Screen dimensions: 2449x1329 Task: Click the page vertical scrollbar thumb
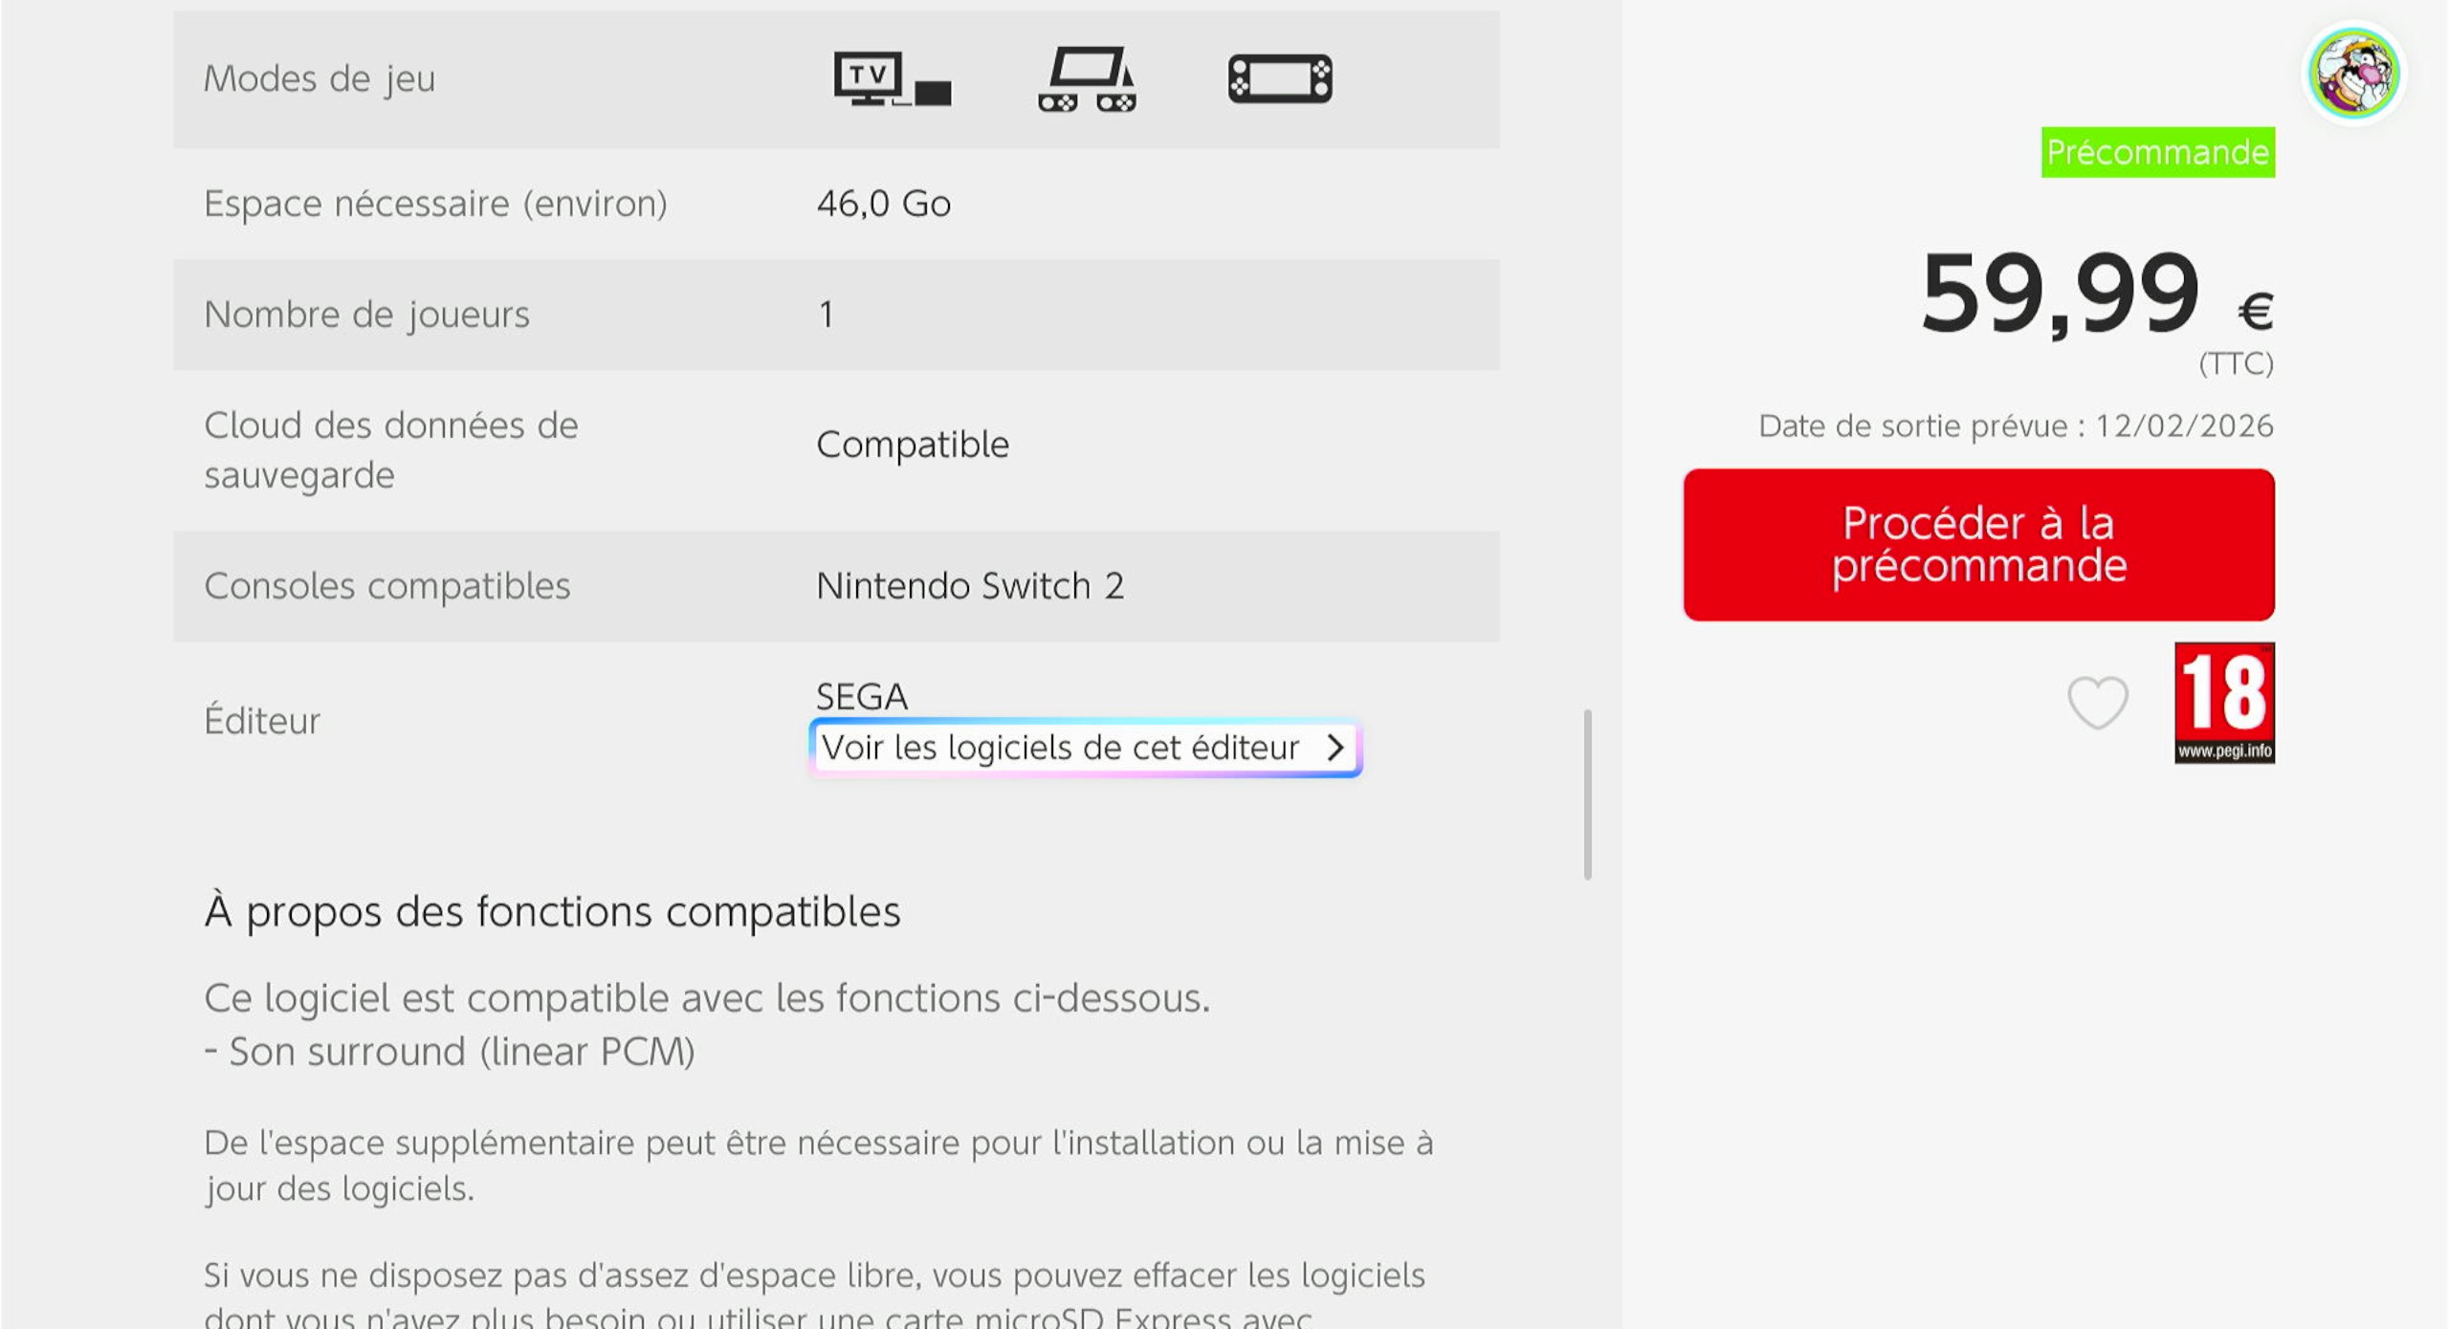click(x=1588, y=794)
